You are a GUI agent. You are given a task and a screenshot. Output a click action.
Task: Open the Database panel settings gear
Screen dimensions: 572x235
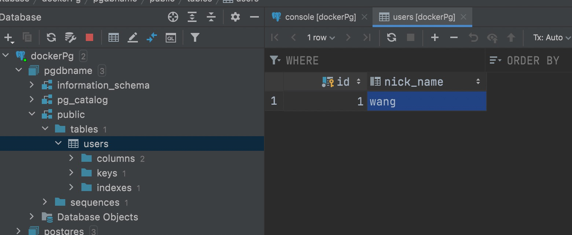[235, 17]
